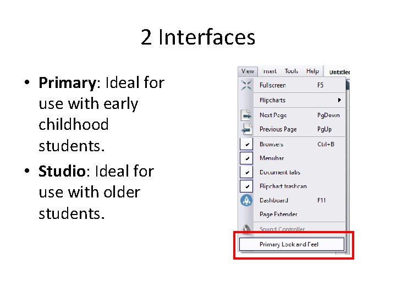Toggle the Flipchart trashcan checkbox
The image size is (396, 297).
coord(246,186)
